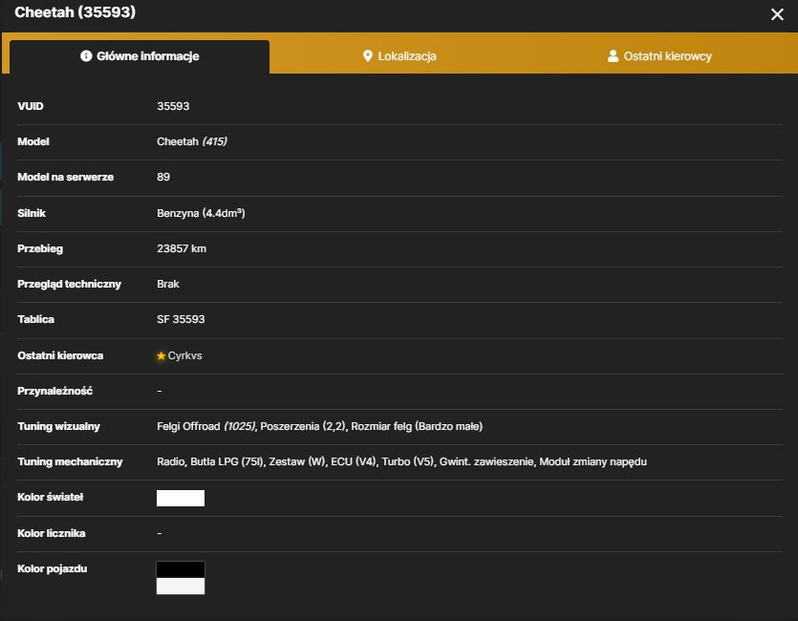The width and height of the screenshot is (798, 621).
Task: Click the map pin icon next to Lokalizacja
Action: [367, 56]
